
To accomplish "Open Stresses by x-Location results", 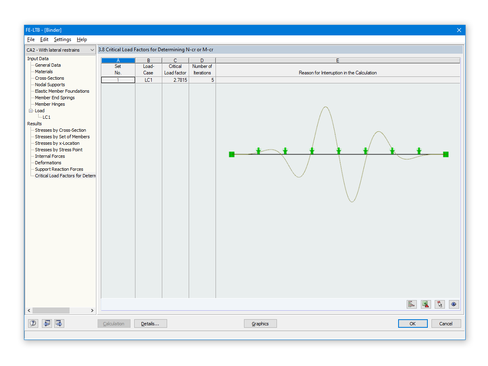I will [x=57, y=143].
